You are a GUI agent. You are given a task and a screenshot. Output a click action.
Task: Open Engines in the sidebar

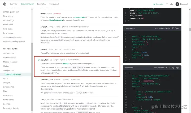tap(7, 104)
